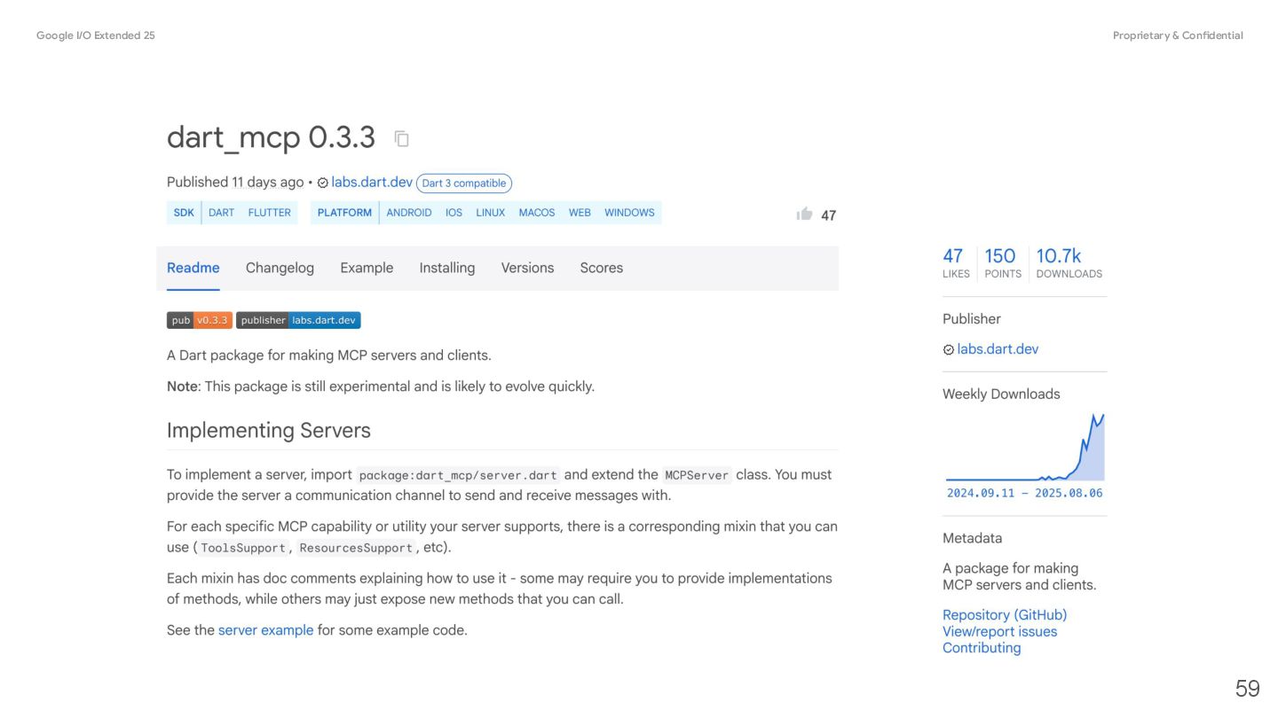Click the Weekly Downloads heading
1278x718 pixels.
[1001, 394]
